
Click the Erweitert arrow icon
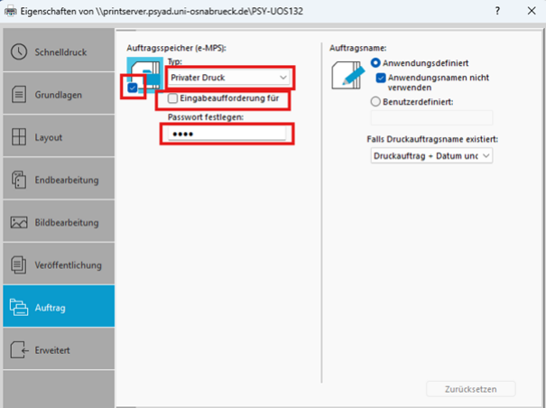tap(18, 349)
